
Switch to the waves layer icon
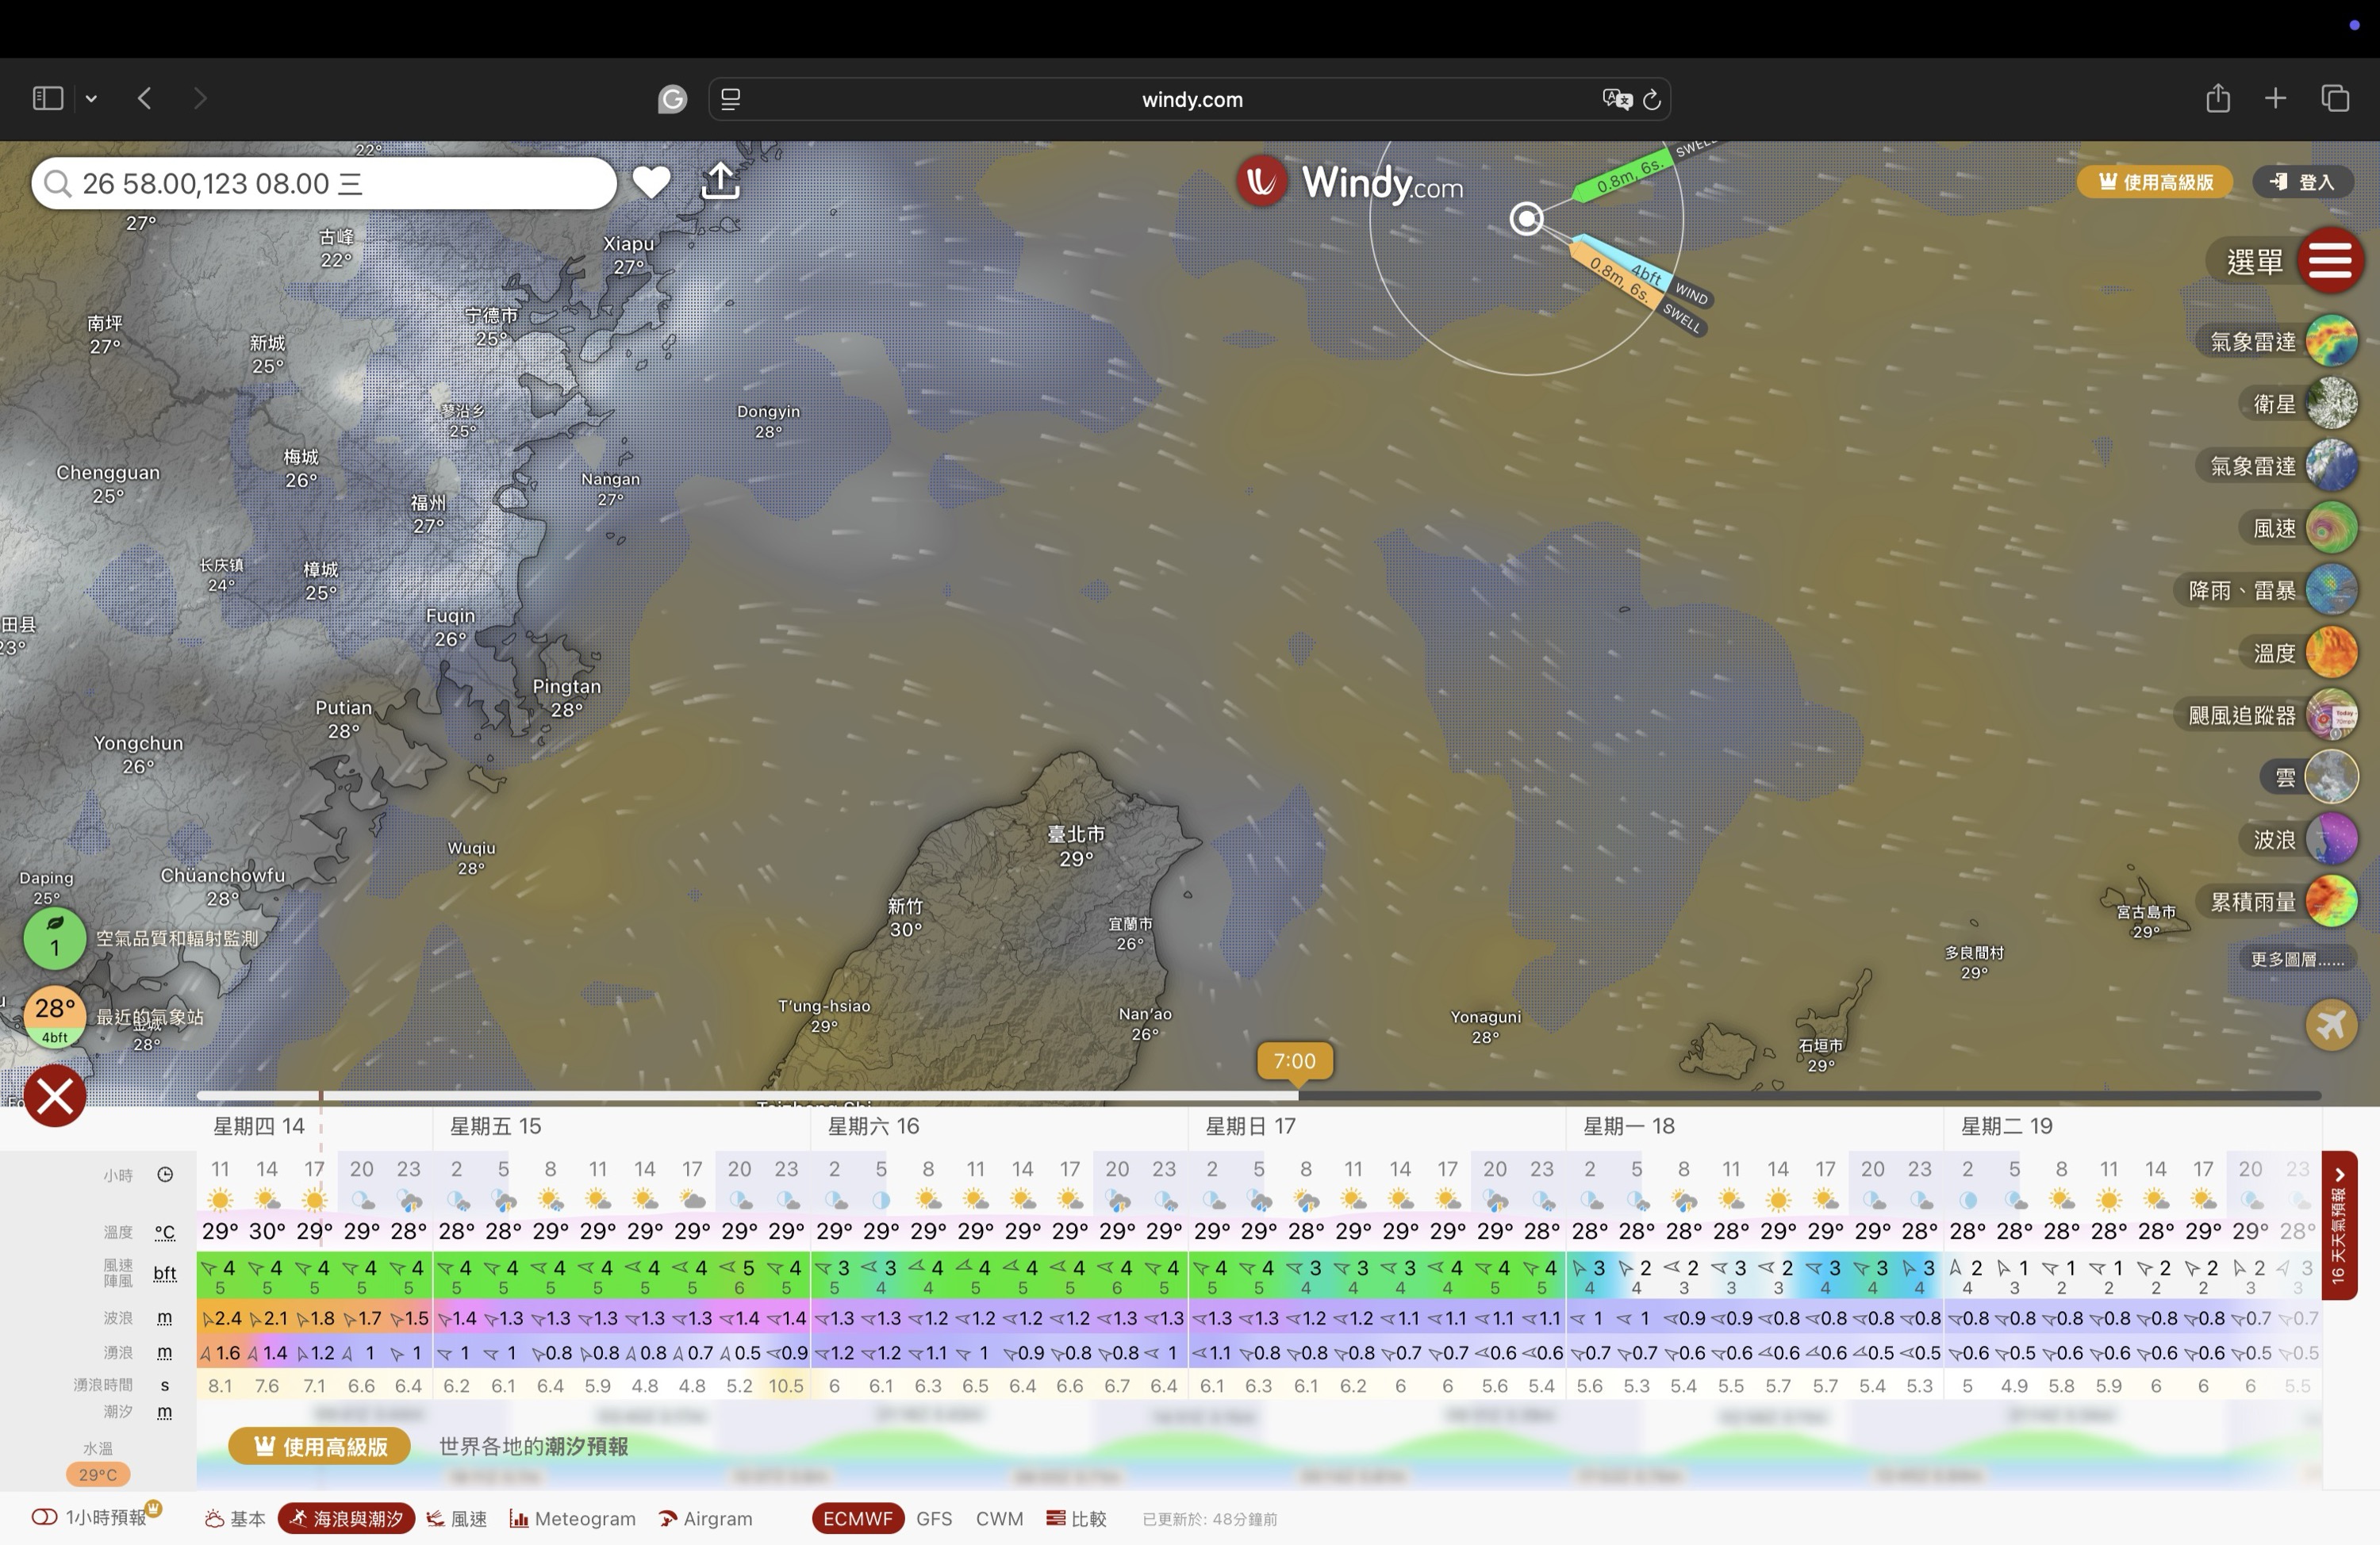(x=2331, y=839)
